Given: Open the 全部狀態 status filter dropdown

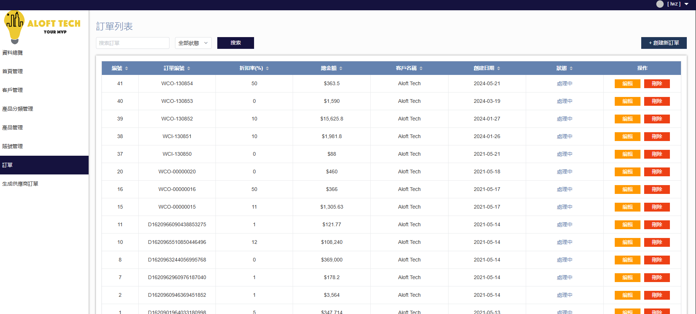Looking at the screenshot, I should 193,43.
